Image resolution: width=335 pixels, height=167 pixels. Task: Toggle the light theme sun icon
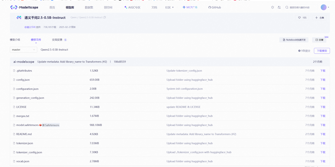click(x=272, y=7)
